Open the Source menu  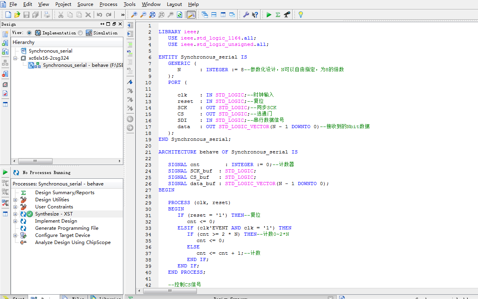pos(85,4)
